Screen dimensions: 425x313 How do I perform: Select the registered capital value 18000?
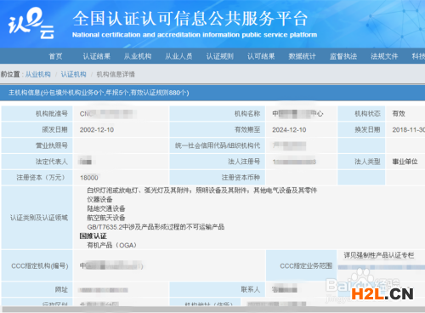pos(89,178)
